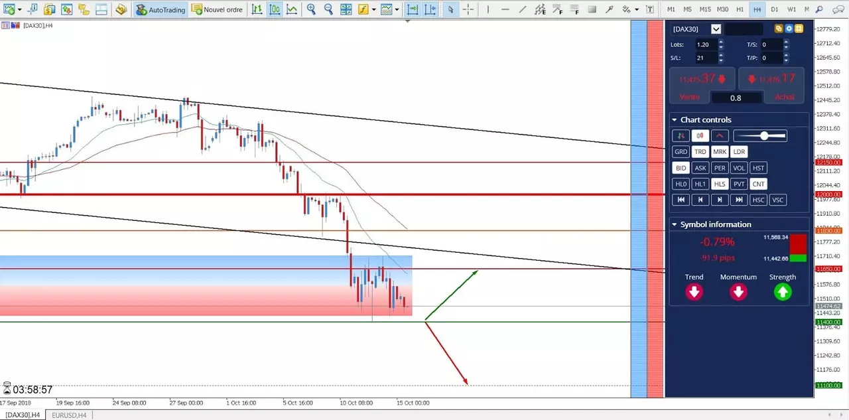The height and width of the screenshot is (420, 849).
Task: Draw a trendline
Action: click(x=522, y=9)
